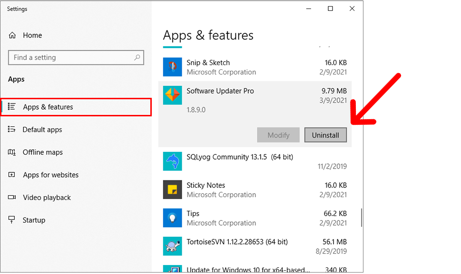Click the apps list scrollbar thumb
This screenshot has width=461, height=274.
click(362, 217)
